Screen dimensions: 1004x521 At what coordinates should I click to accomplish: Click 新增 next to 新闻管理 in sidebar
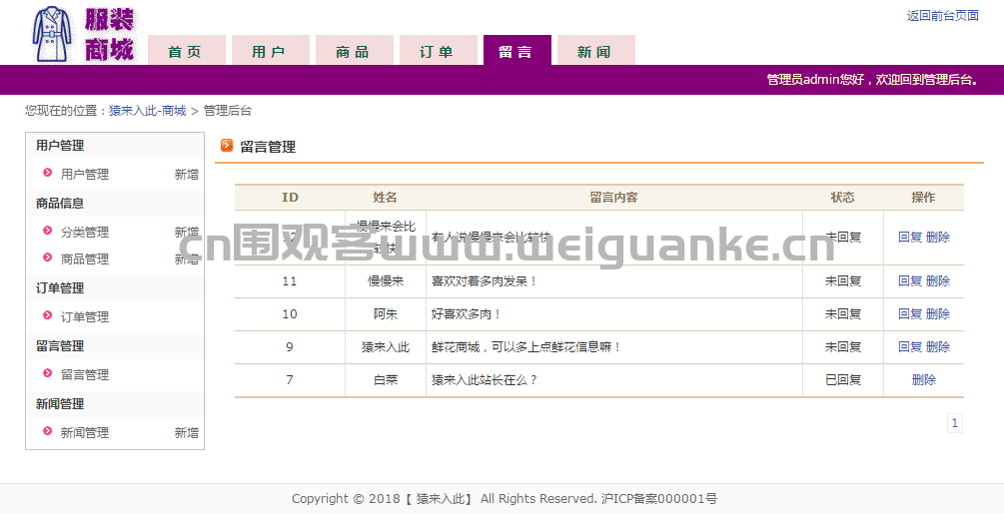[x=187, y=433]
